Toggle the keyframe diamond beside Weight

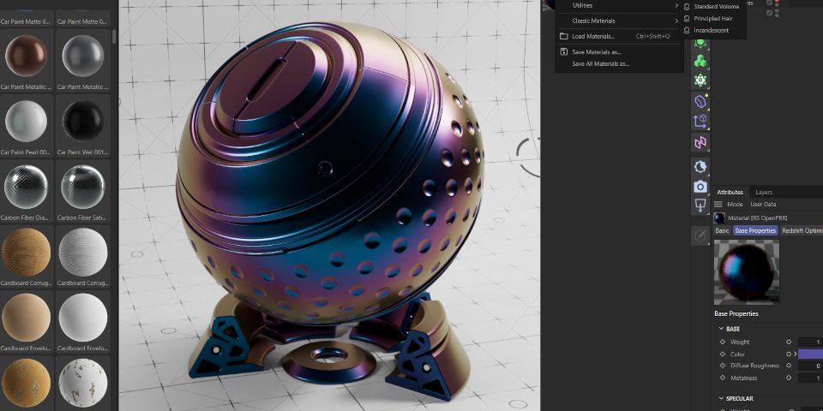pyautogui.click(x=722, y=342)
